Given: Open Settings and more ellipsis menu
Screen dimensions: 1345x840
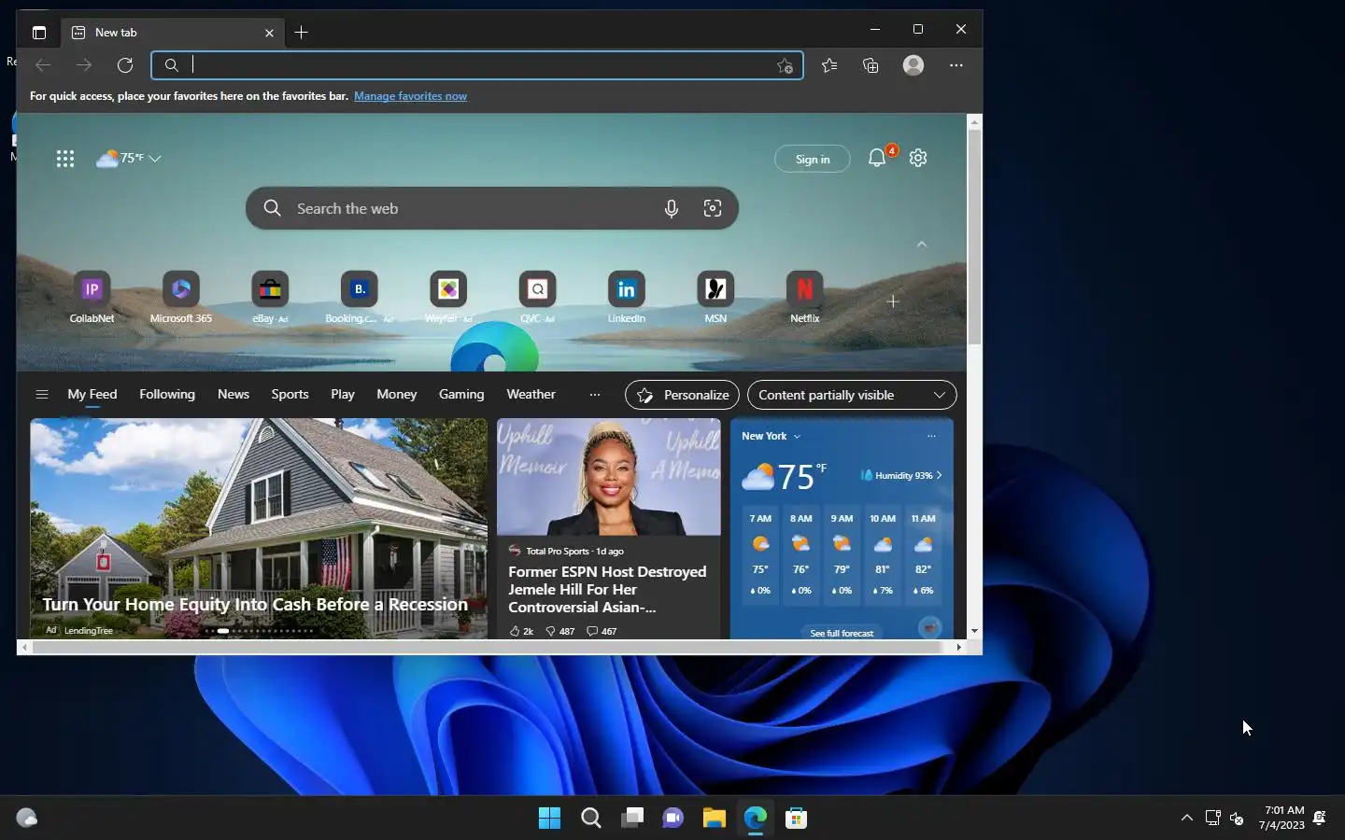Looking at the screenshot, I should [x=956, y=65].
